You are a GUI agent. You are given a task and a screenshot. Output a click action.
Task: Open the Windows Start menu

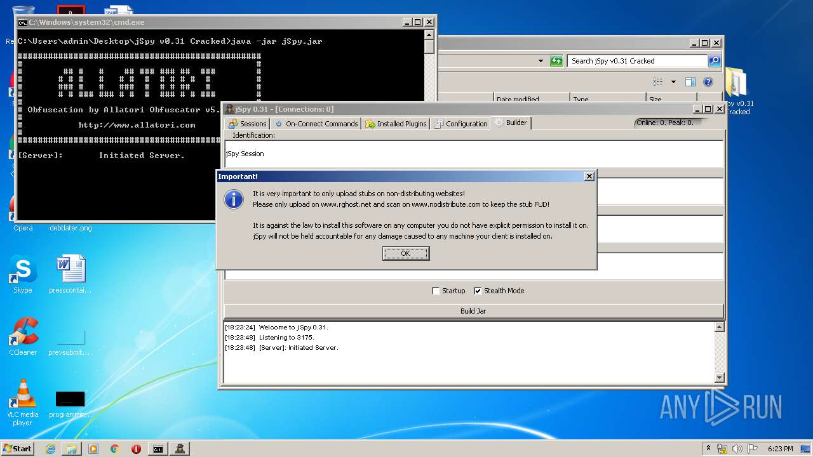pyautogui.click(x=18, y=448)
